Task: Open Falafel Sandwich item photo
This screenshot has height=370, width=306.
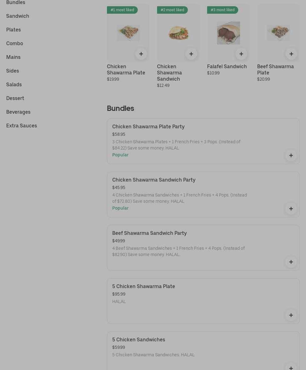Action: (228, 33)
